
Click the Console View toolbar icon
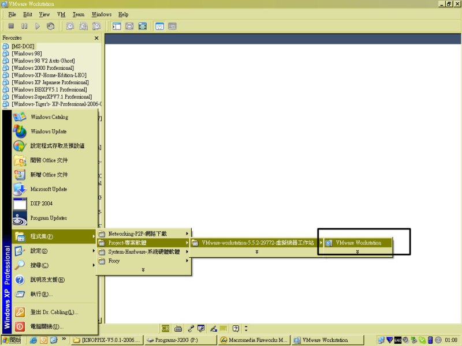tap(172, 26)
